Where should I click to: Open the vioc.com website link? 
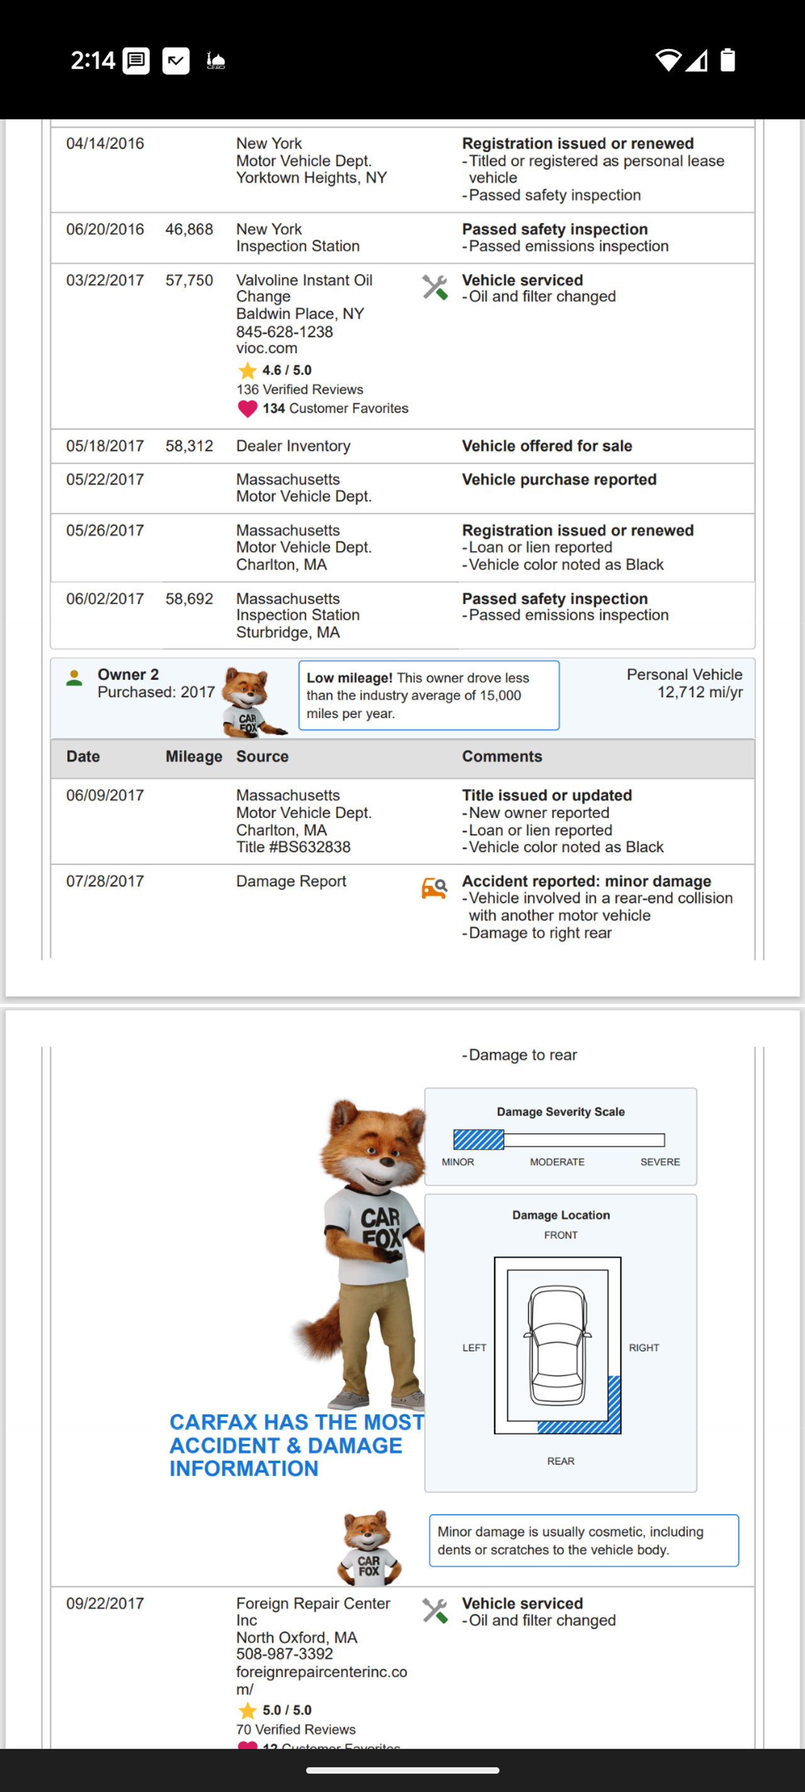[267, 348]
